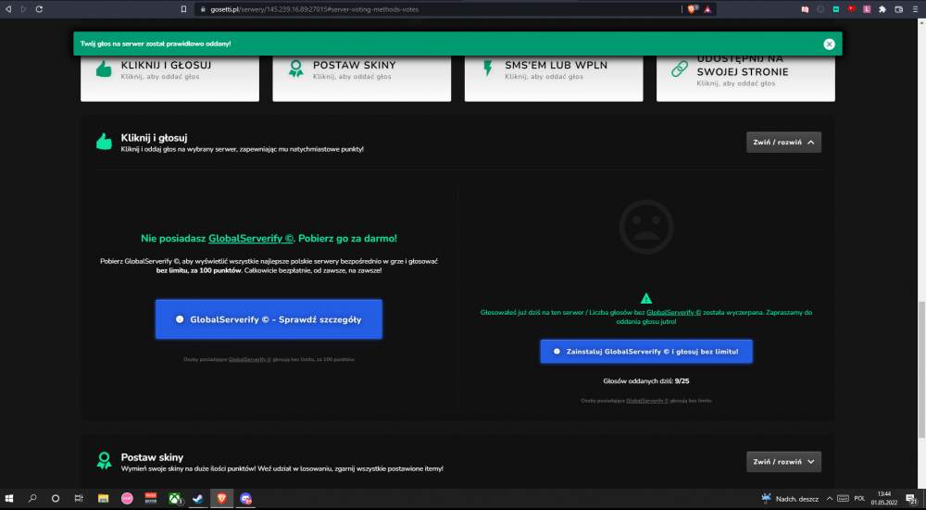Open Brave Shields lion icon
The width and height of the screenshot is (926, 510).
pyautogui.click(x=692, y=9)
